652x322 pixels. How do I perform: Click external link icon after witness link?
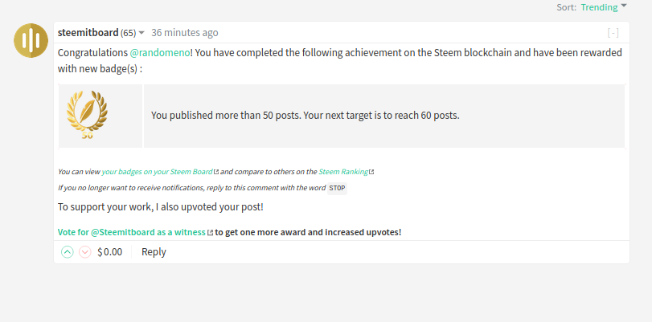211,233
